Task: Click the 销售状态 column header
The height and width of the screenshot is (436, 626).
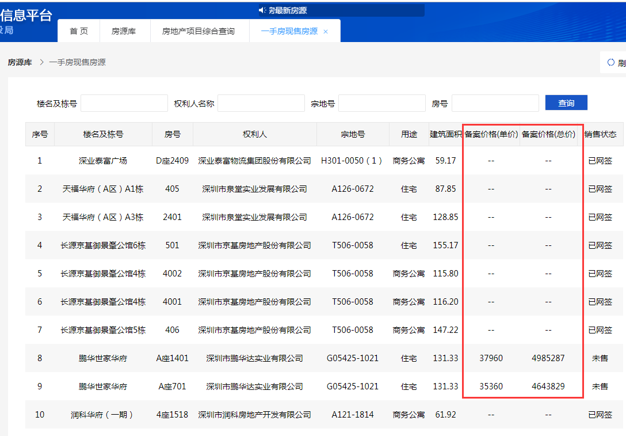Action: [x=600, y=134]
